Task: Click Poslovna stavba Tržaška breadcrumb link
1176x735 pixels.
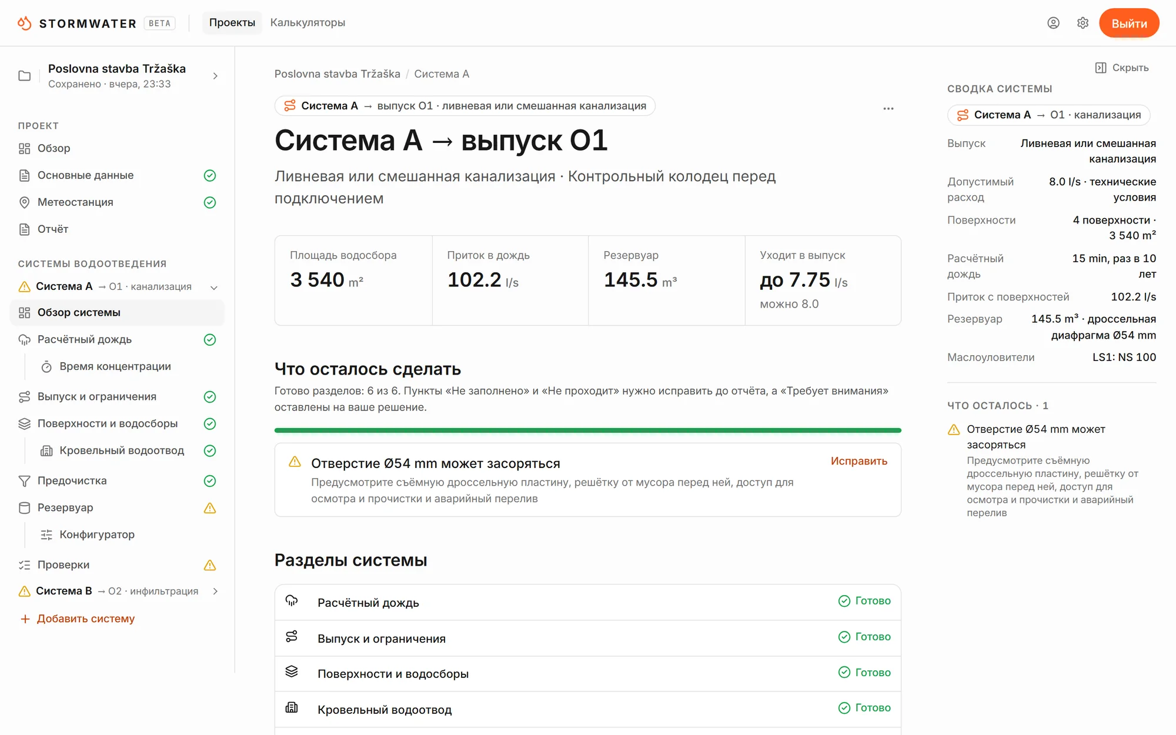Action: tap(338, 74)
